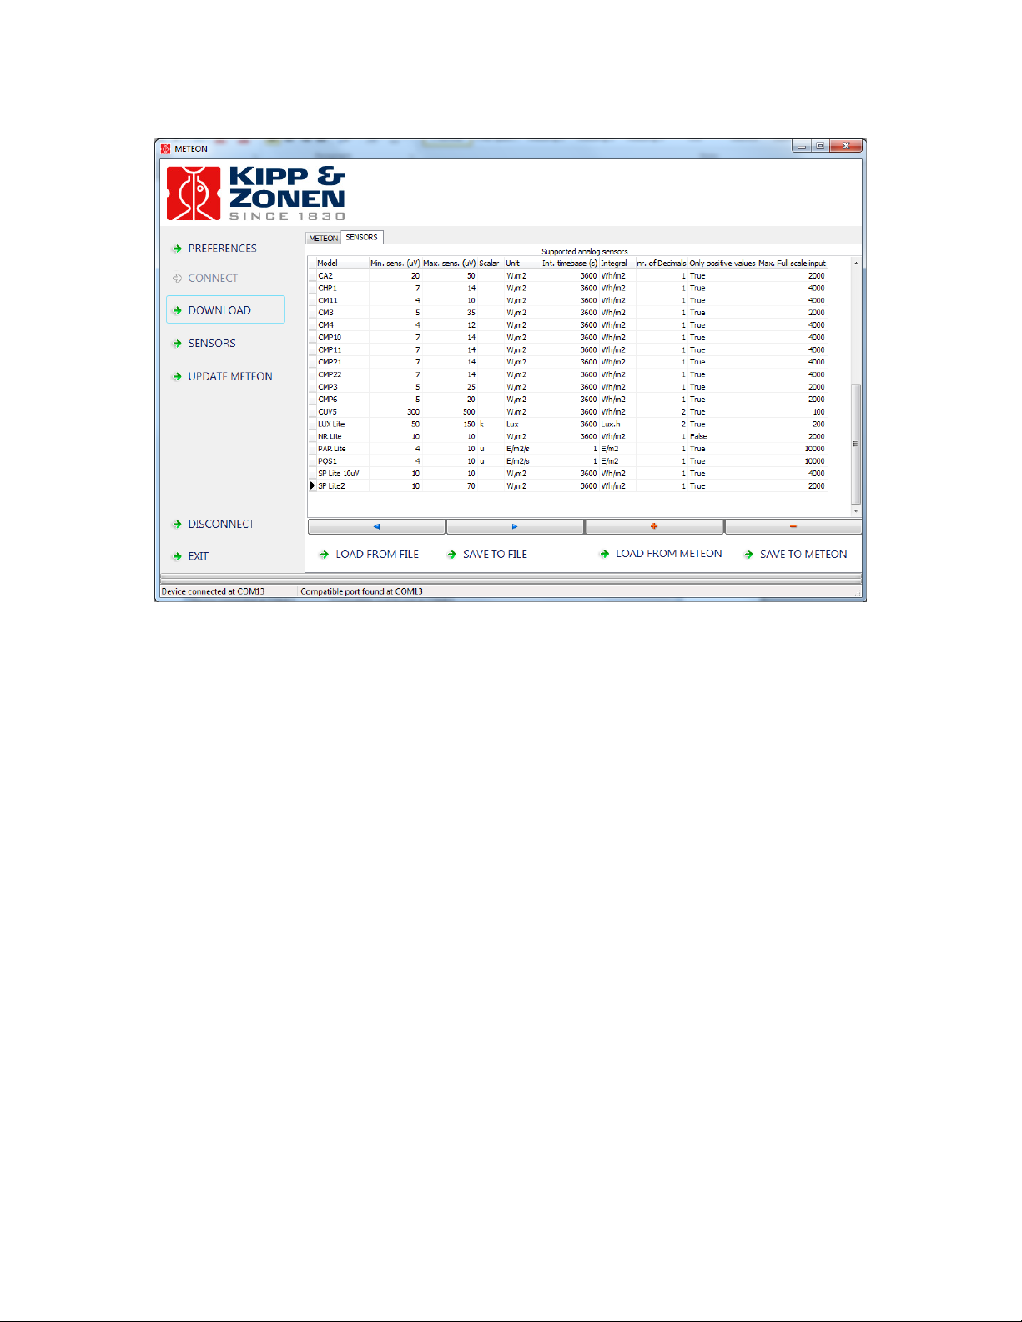
Task: Click LOAD FROM METEON
Action: [x=668, y=554]
